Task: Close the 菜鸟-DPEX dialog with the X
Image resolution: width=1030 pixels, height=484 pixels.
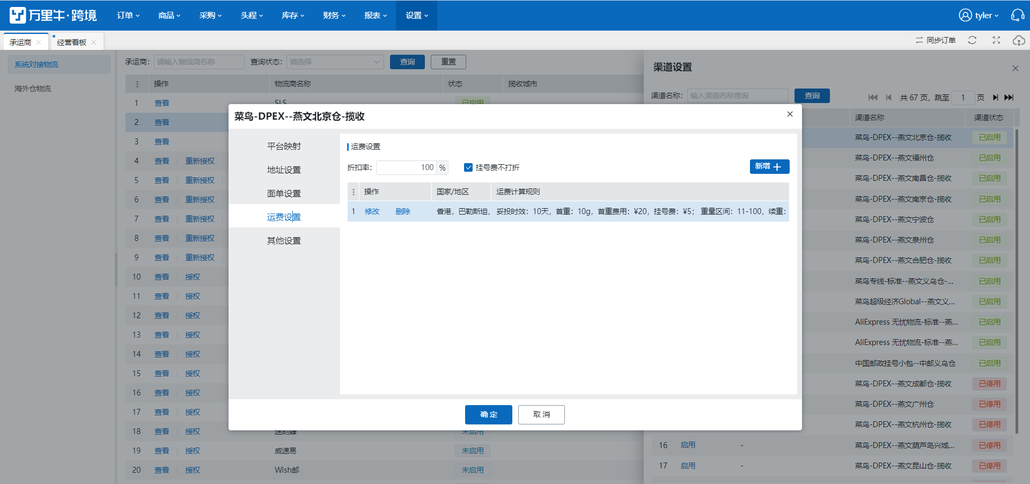Action: 790,114
